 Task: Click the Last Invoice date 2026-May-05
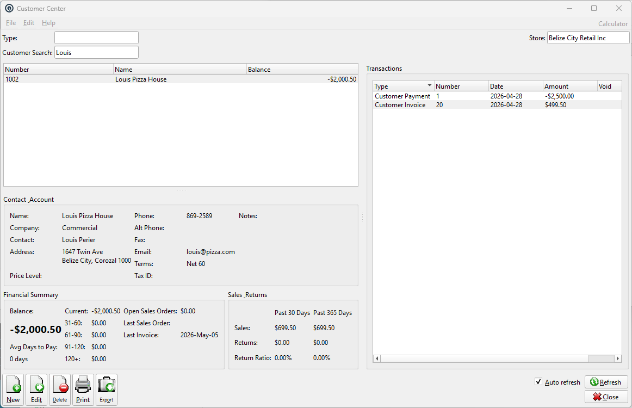point(199,335)
